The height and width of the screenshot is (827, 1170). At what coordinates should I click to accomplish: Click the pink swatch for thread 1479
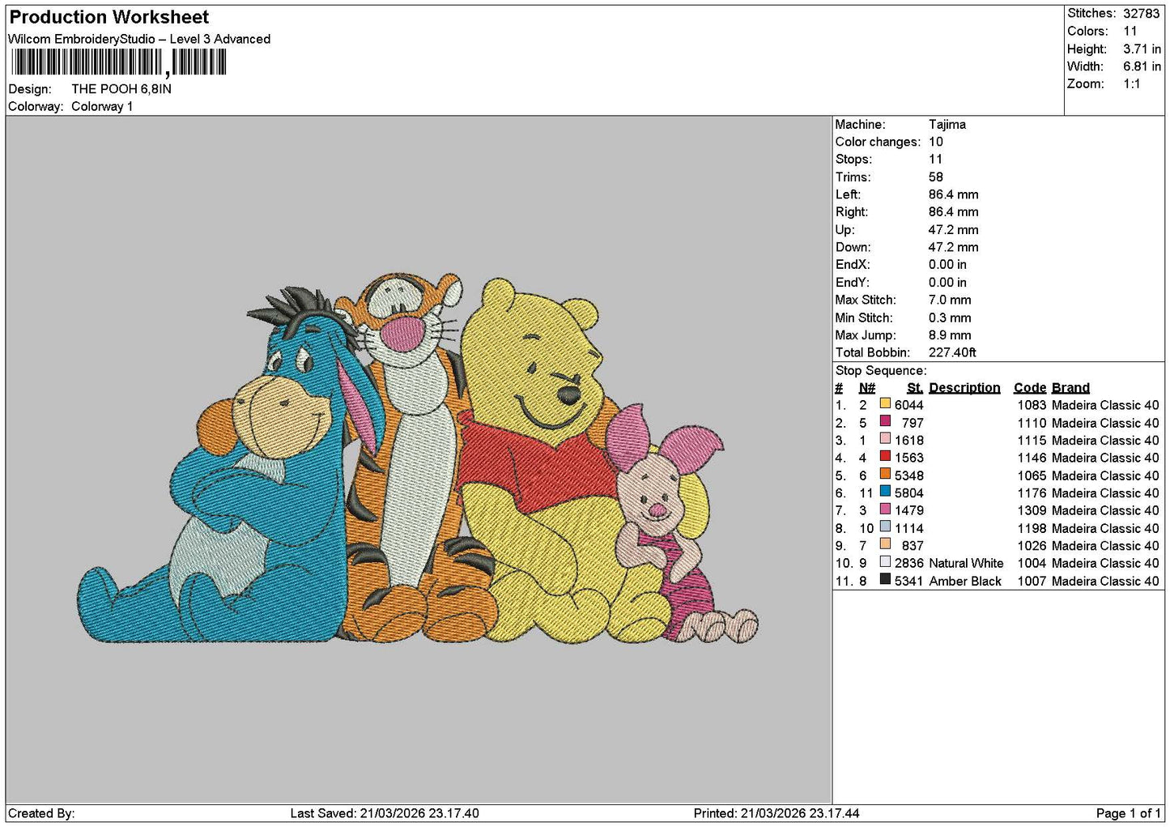(x=885, y=509)
